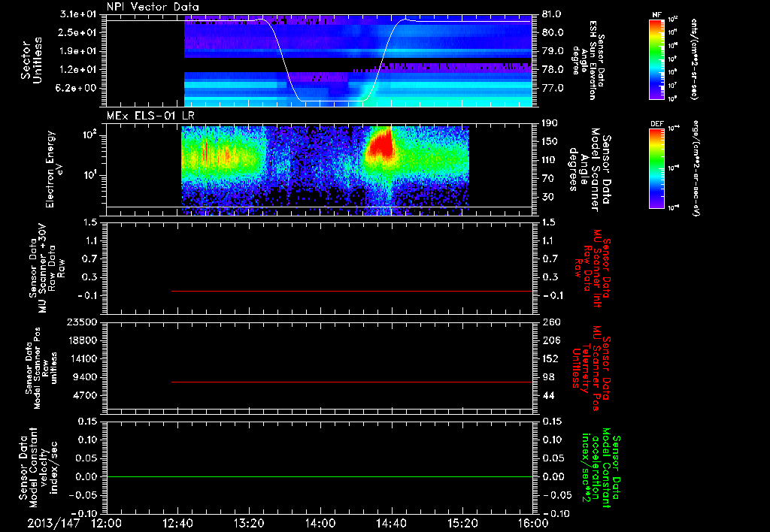The image size is (770, 532).
Task: Click the '1.9e+01' sector tick value
Action: (x=78, y=51)
